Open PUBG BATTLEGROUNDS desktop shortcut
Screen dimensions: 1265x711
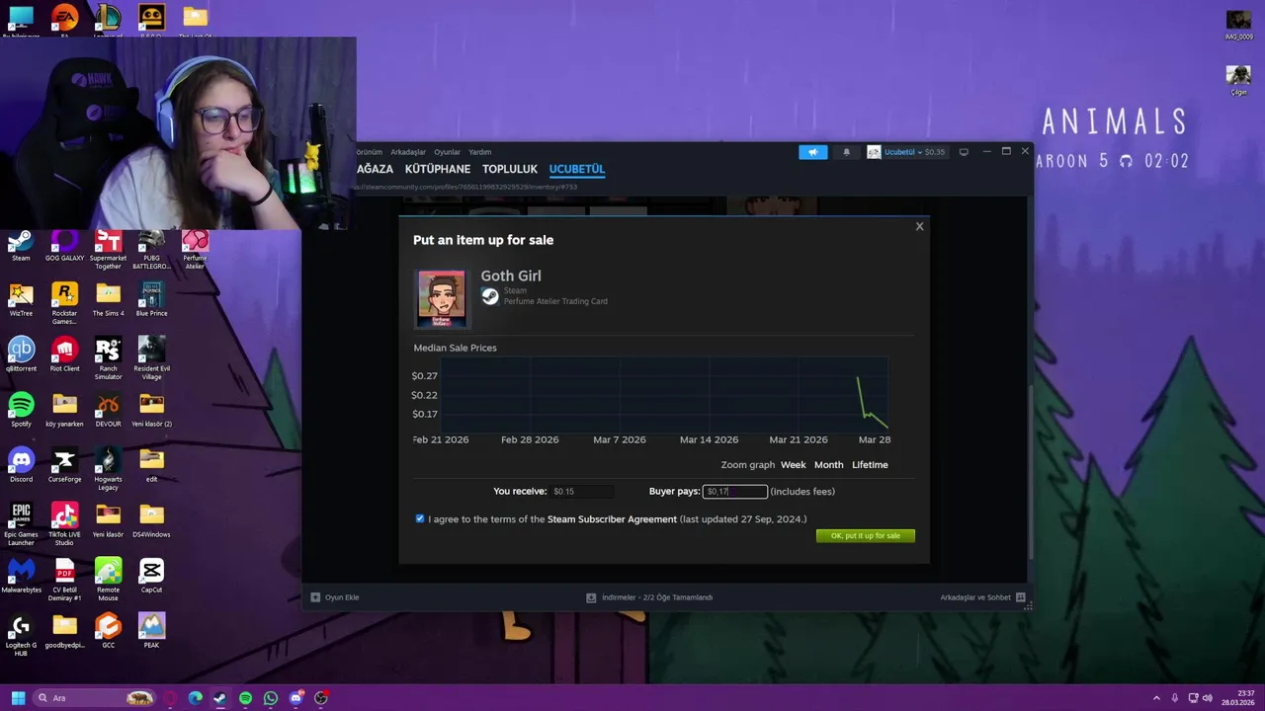pyautogui.click(x=151, y=251)
